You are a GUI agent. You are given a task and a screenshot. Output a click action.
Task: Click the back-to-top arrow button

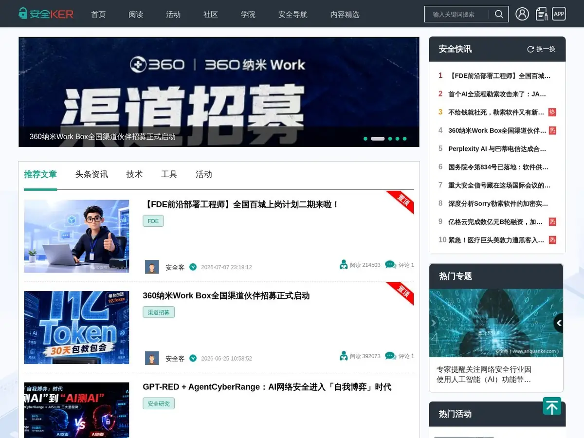coord(552,406)
